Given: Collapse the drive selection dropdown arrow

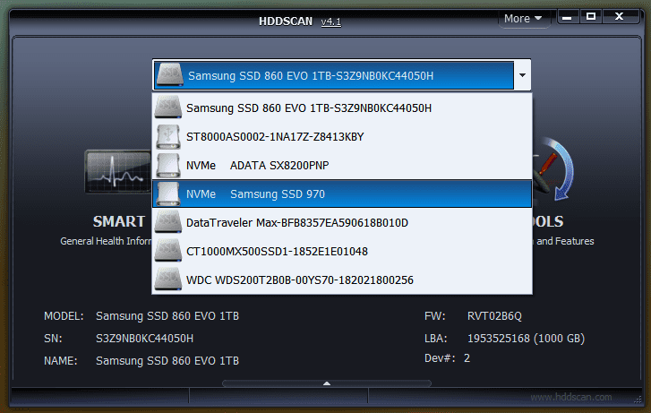Looking at the screenshot, I should tap(522, 75).
